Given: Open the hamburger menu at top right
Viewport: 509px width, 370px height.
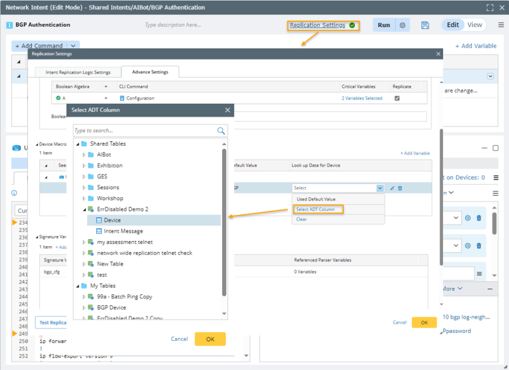Looking at the screenshot, I should [500, 25].
